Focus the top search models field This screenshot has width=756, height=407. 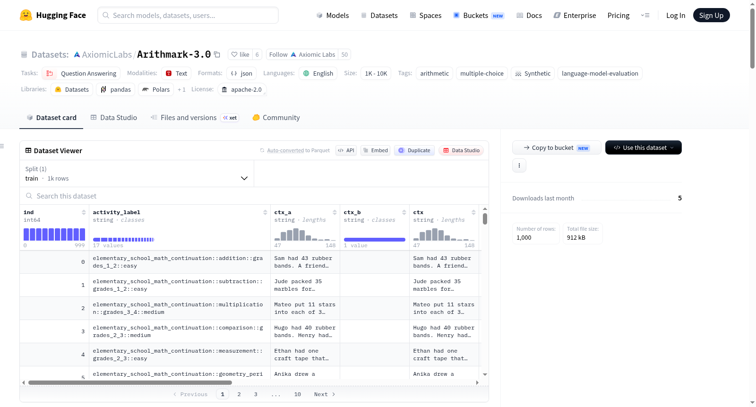[188, 15]
